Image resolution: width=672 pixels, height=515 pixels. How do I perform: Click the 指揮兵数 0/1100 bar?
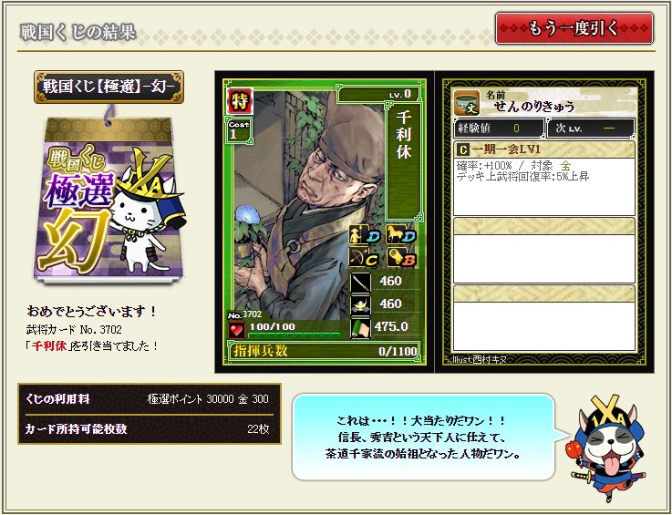(324, 351)
